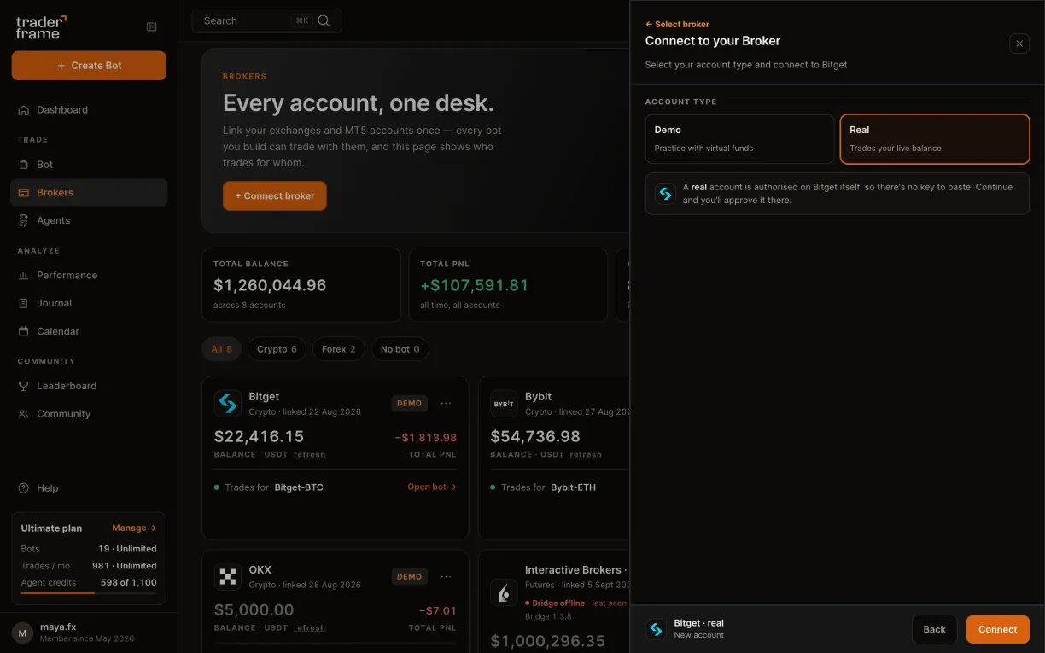The image size is (1045, 653).
Task: Click Open bot on the Bitget card
Action: [432, 487]
